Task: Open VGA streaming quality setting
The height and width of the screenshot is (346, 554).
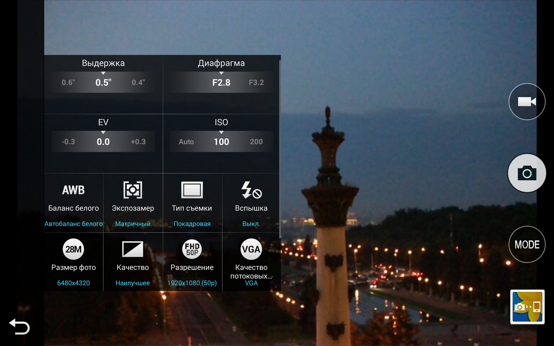Action: tap(251, 249)
